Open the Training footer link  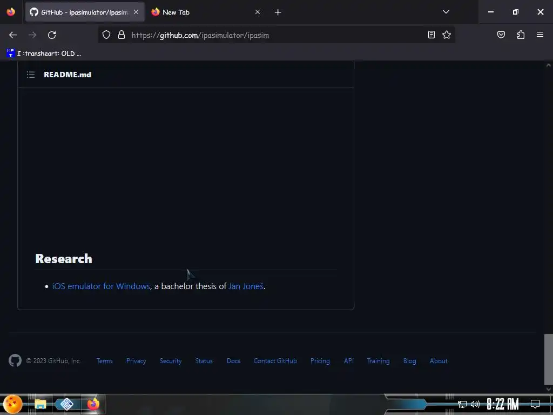[x=378, y=360]
